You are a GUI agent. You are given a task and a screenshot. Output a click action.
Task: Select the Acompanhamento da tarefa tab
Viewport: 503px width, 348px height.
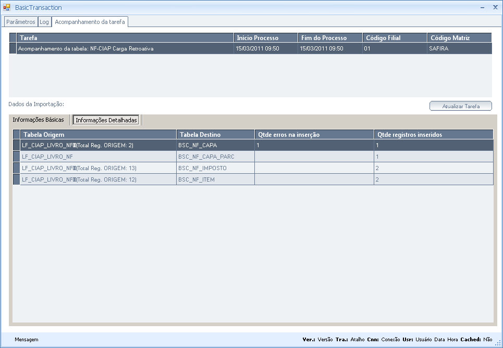point(90,22)
